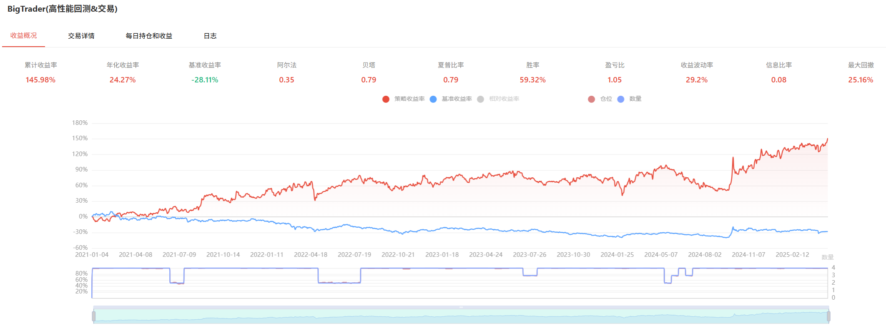Switch to the 交易详情 tab

click(81, 36)
